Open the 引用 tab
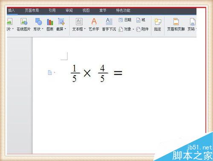This screenshot has height=161, width=213. click(52, 10)
